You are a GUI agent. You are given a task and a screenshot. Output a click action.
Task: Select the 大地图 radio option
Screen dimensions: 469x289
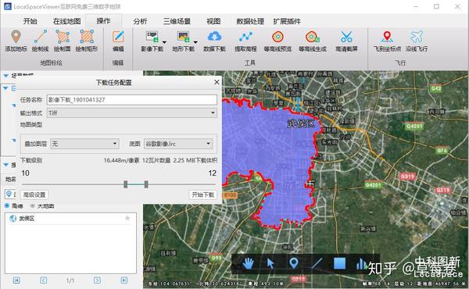(33, 206)
